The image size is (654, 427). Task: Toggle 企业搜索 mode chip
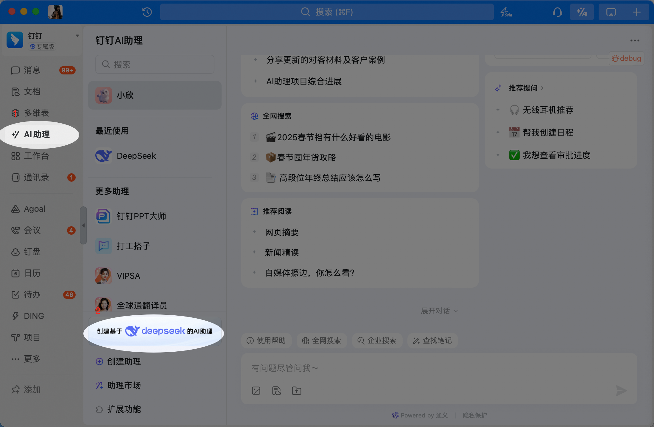pos(377,341)
